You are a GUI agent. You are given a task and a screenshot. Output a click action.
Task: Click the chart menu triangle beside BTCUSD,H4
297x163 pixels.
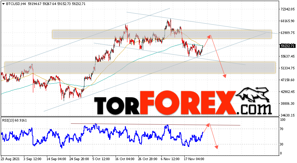coord(4,4)
